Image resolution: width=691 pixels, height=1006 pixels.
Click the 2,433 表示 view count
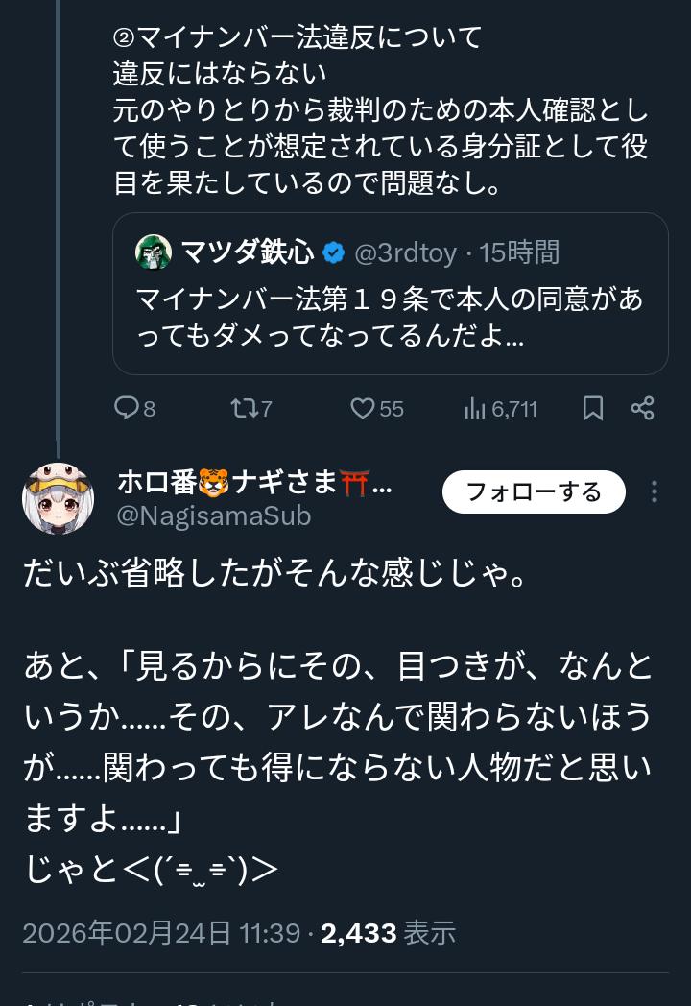click(388, 932)
